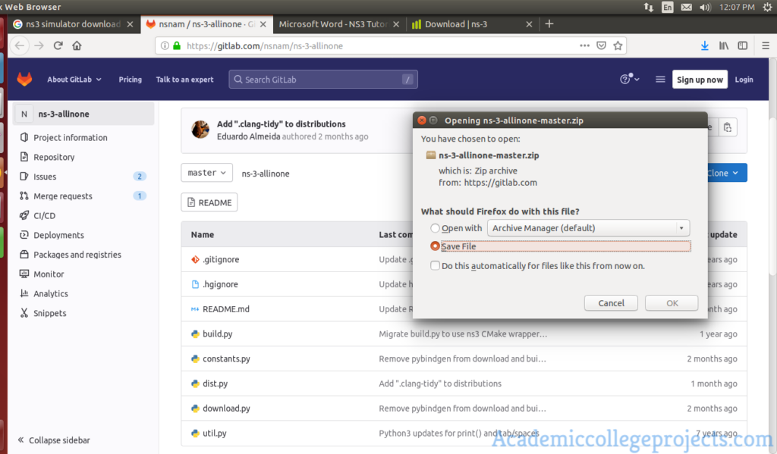Viewport: 777px width, 454px height.
Task: Open Packages and registries in sidebar
Action: click(77, 255)
